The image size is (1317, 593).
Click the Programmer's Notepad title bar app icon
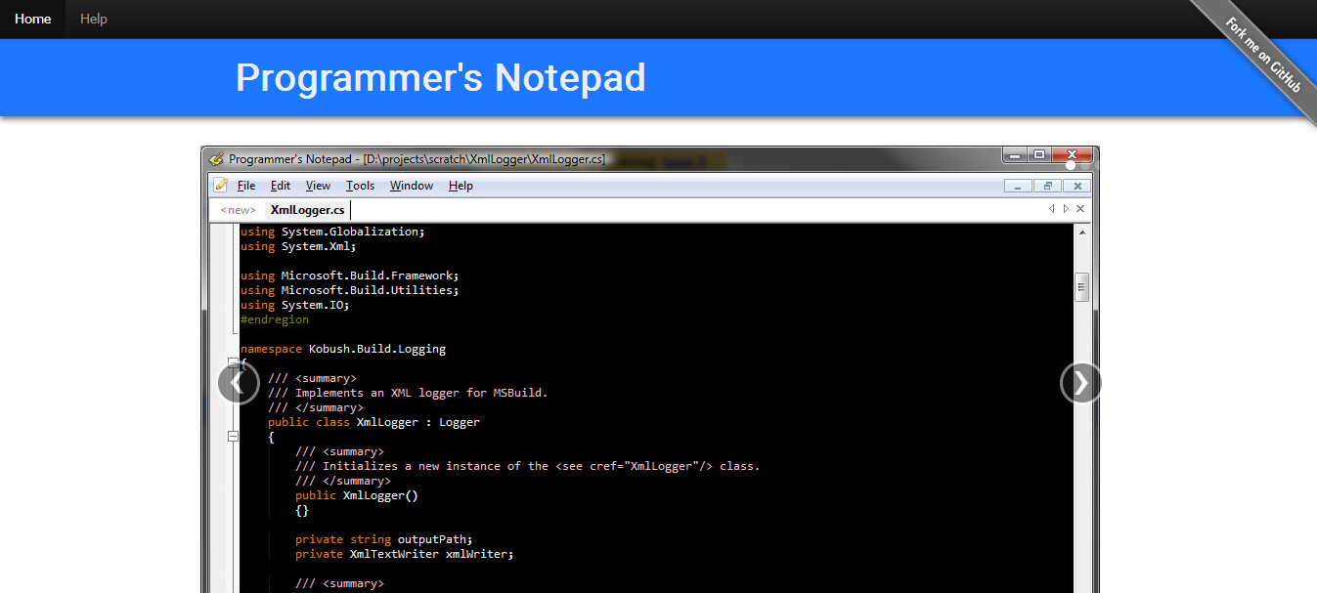coord(216,159)
